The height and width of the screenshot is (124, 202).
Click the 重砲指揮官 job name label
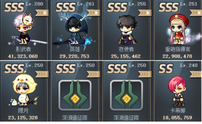pos(177,49)
